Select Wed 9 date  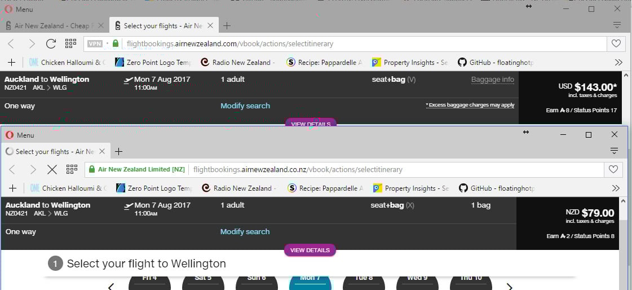418,282
